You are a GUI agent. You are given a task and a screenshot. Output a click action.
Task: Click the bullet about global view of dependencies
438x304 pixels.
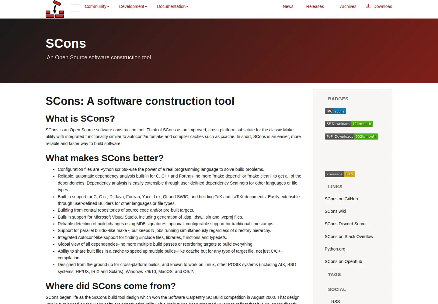pos(155,244)
